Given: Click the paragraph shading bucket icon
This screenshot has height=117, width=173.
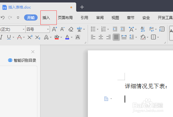Looking at the screenshot, I should coord(143,37).
